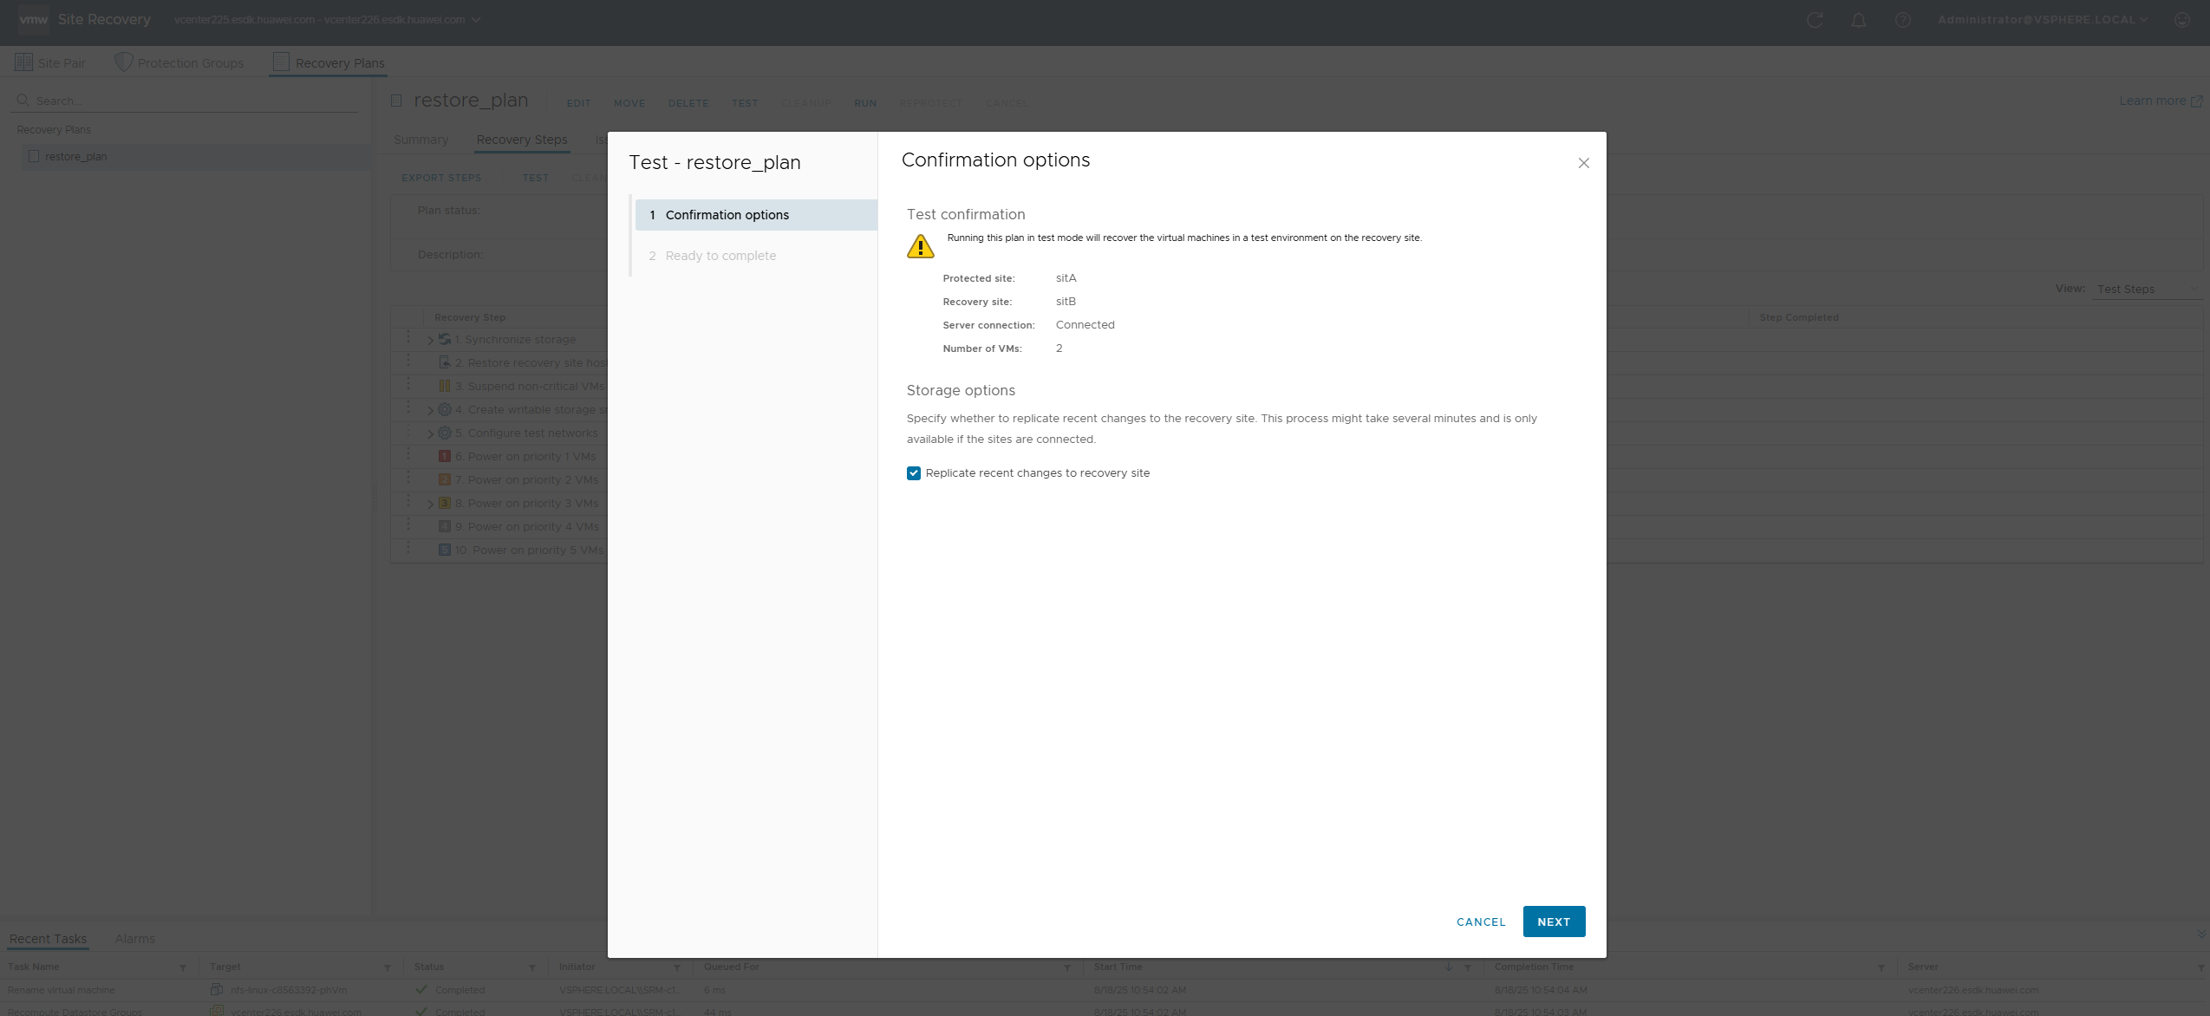Filter the Task Name column
Viewport: 2210px width, 1016px height.
[x=183, y=967]
